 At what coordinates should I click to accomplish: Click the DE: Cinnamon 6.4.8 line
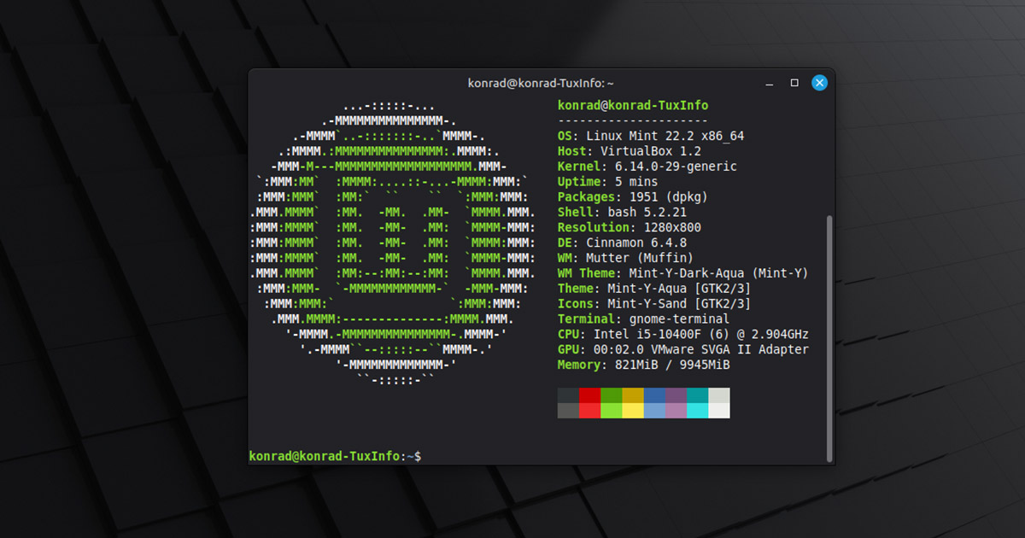[x=623, y=243]
